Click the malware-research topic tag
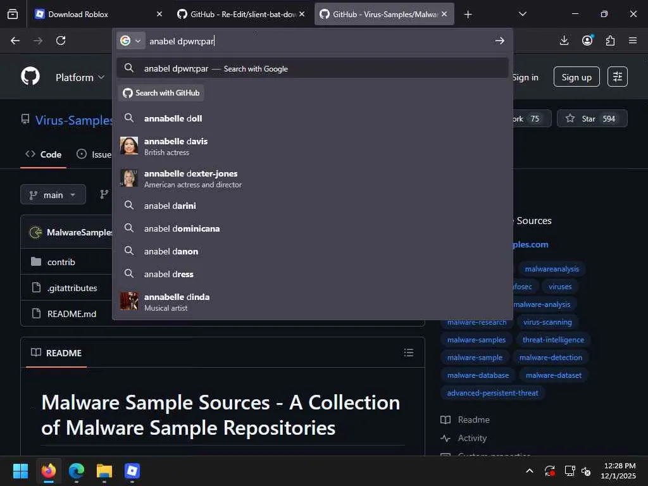This screenshot has height=486, width=648. (x=477, y=322)
